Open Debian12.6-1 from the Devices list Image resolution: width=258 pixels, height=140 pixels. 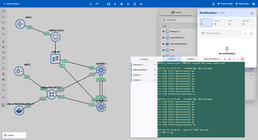point(144,65)
